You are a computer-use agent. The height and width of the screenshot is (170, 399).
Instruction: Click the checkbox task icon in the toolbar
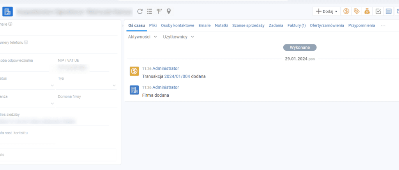(x=378, y=11)
